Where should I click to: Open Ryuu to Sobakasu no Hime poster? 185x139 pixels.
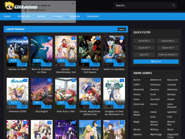[x=42, y=51]
